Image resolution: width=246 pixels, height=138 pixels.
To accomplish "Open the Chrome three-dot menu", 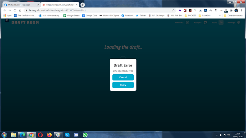I will click(241, 10).
